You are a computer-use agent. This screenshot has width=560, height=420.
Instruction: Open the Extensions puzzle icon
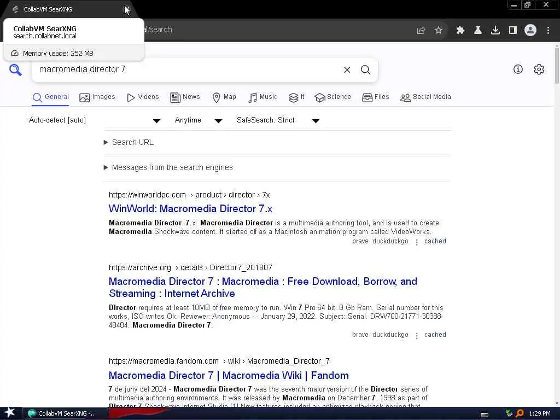(x=460, y=31)
